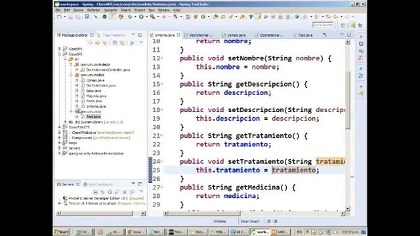420x236 pixels.
Task: Expand the spring-security-helloworld-annotation project
Action: tap(60, 153)
